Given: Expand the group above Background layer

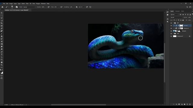Looking at the screenshot, I should click(x=173, y=34).
